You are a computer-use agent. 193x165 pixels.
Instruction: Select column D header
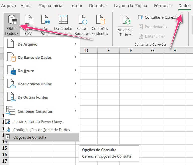(x=87, y=51)
